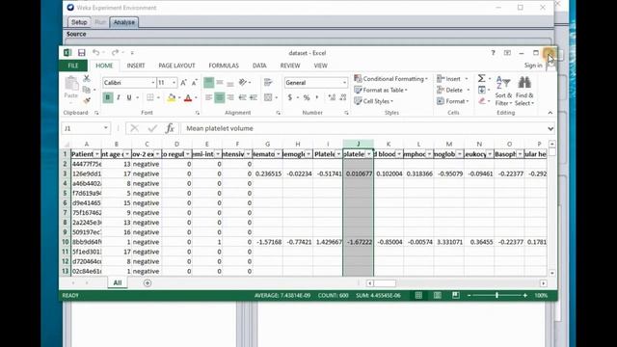The height and width of the screenshot is (347, 617).
Task: Decrease font size with the small A icon
Action: (x=194, y=83)
